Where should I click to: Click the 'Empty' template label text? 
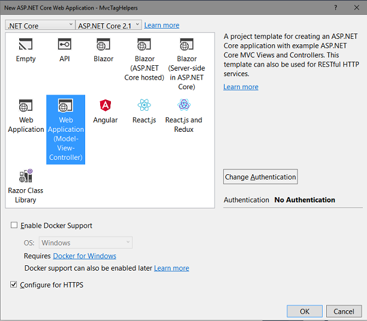tap(26, 59)
